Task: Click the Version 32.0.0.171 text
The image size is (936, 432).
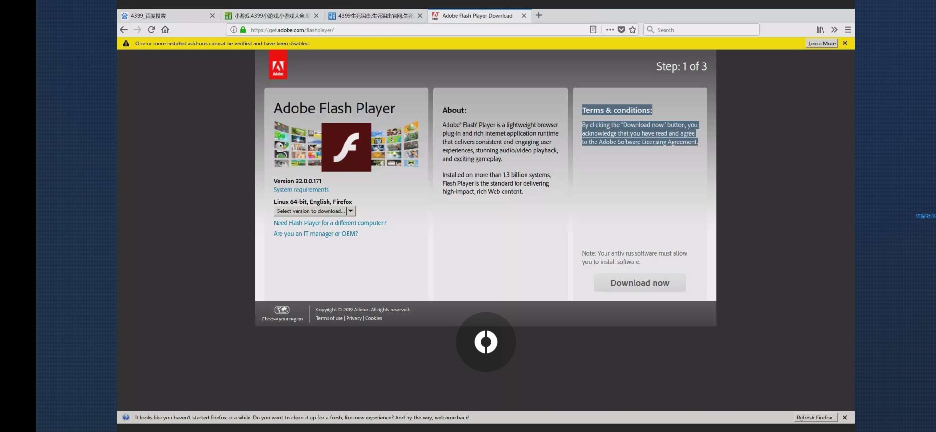Action: [297, 181]
